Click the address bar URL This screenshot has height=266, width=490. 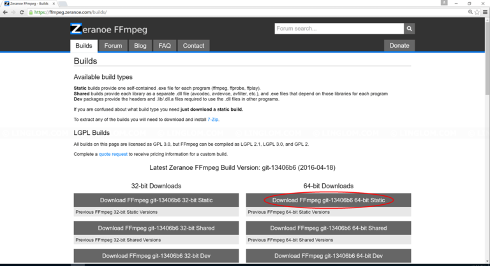[x=70, y=12]
